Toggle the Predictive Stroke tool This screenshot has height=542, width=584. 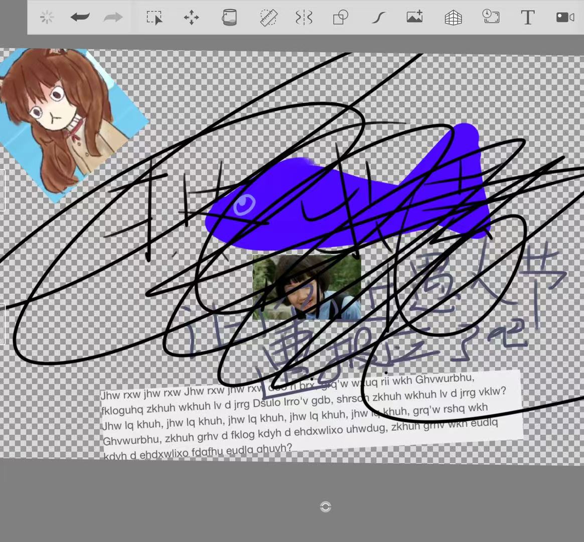tap(378, 18)
